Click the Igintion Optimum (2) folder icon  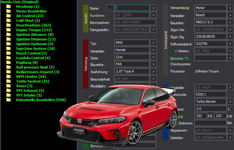(8, 44)
